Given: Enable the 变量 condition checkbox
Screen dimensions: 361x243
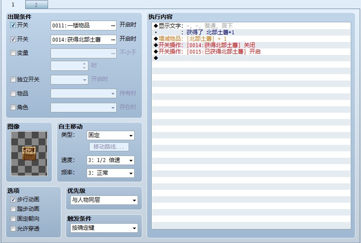Looking at the screenshot, I should coord(13,53).
